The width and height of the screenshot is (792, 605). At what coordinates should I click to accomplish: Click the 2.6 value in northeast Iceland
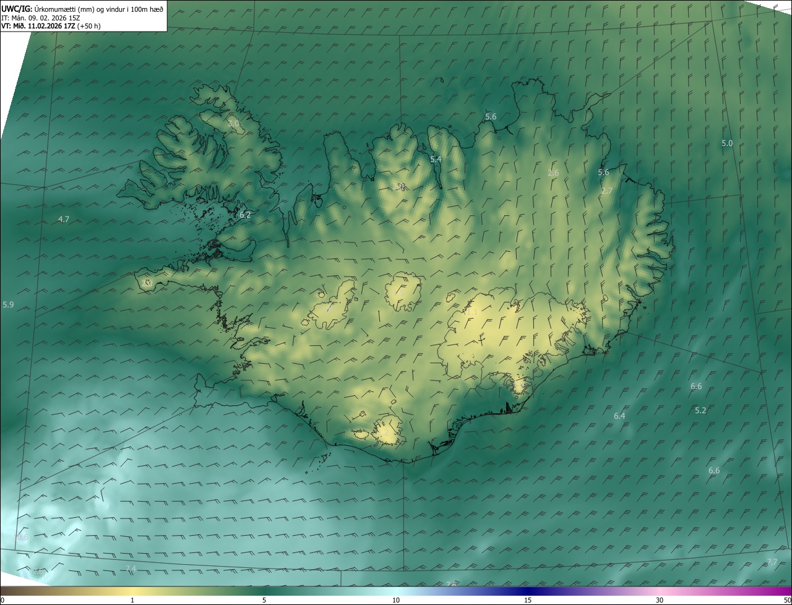pos(553,173)
